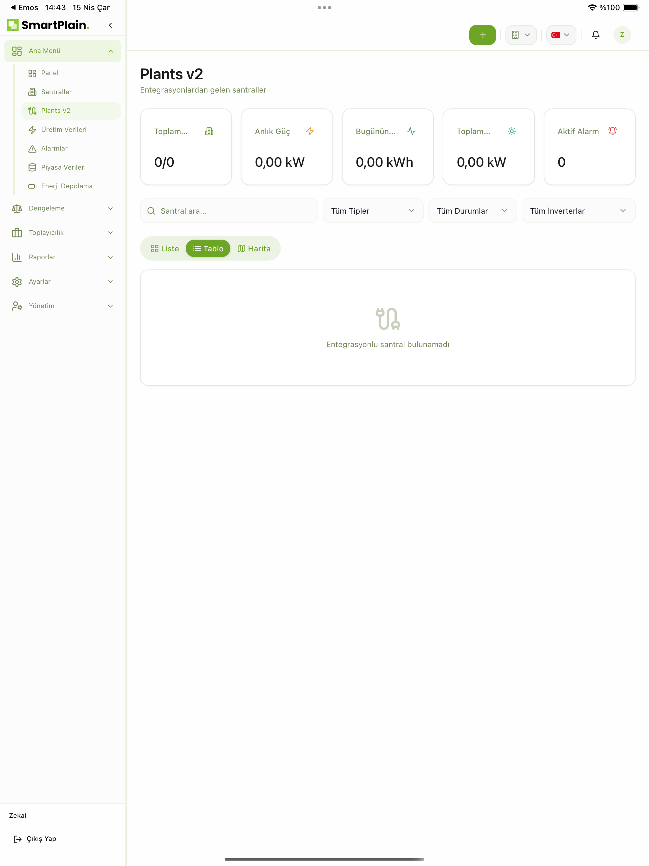Collapse the sidebar with the back chevron
This screenshot has height=866, width=649.
[x=110, y=25]
